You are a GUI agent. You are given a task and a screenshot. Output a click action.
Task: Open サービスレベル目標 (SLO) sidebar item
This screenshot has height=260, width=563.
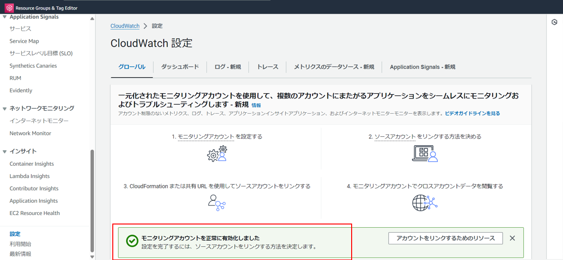41,54
